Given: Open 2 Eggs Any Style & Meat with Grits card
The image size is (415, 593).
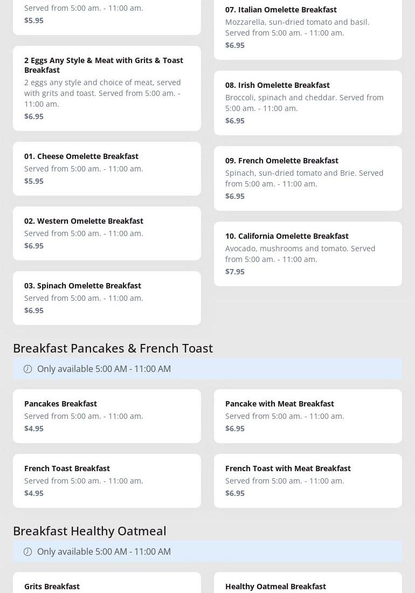Looking at the screenshot, I should 107,88.
